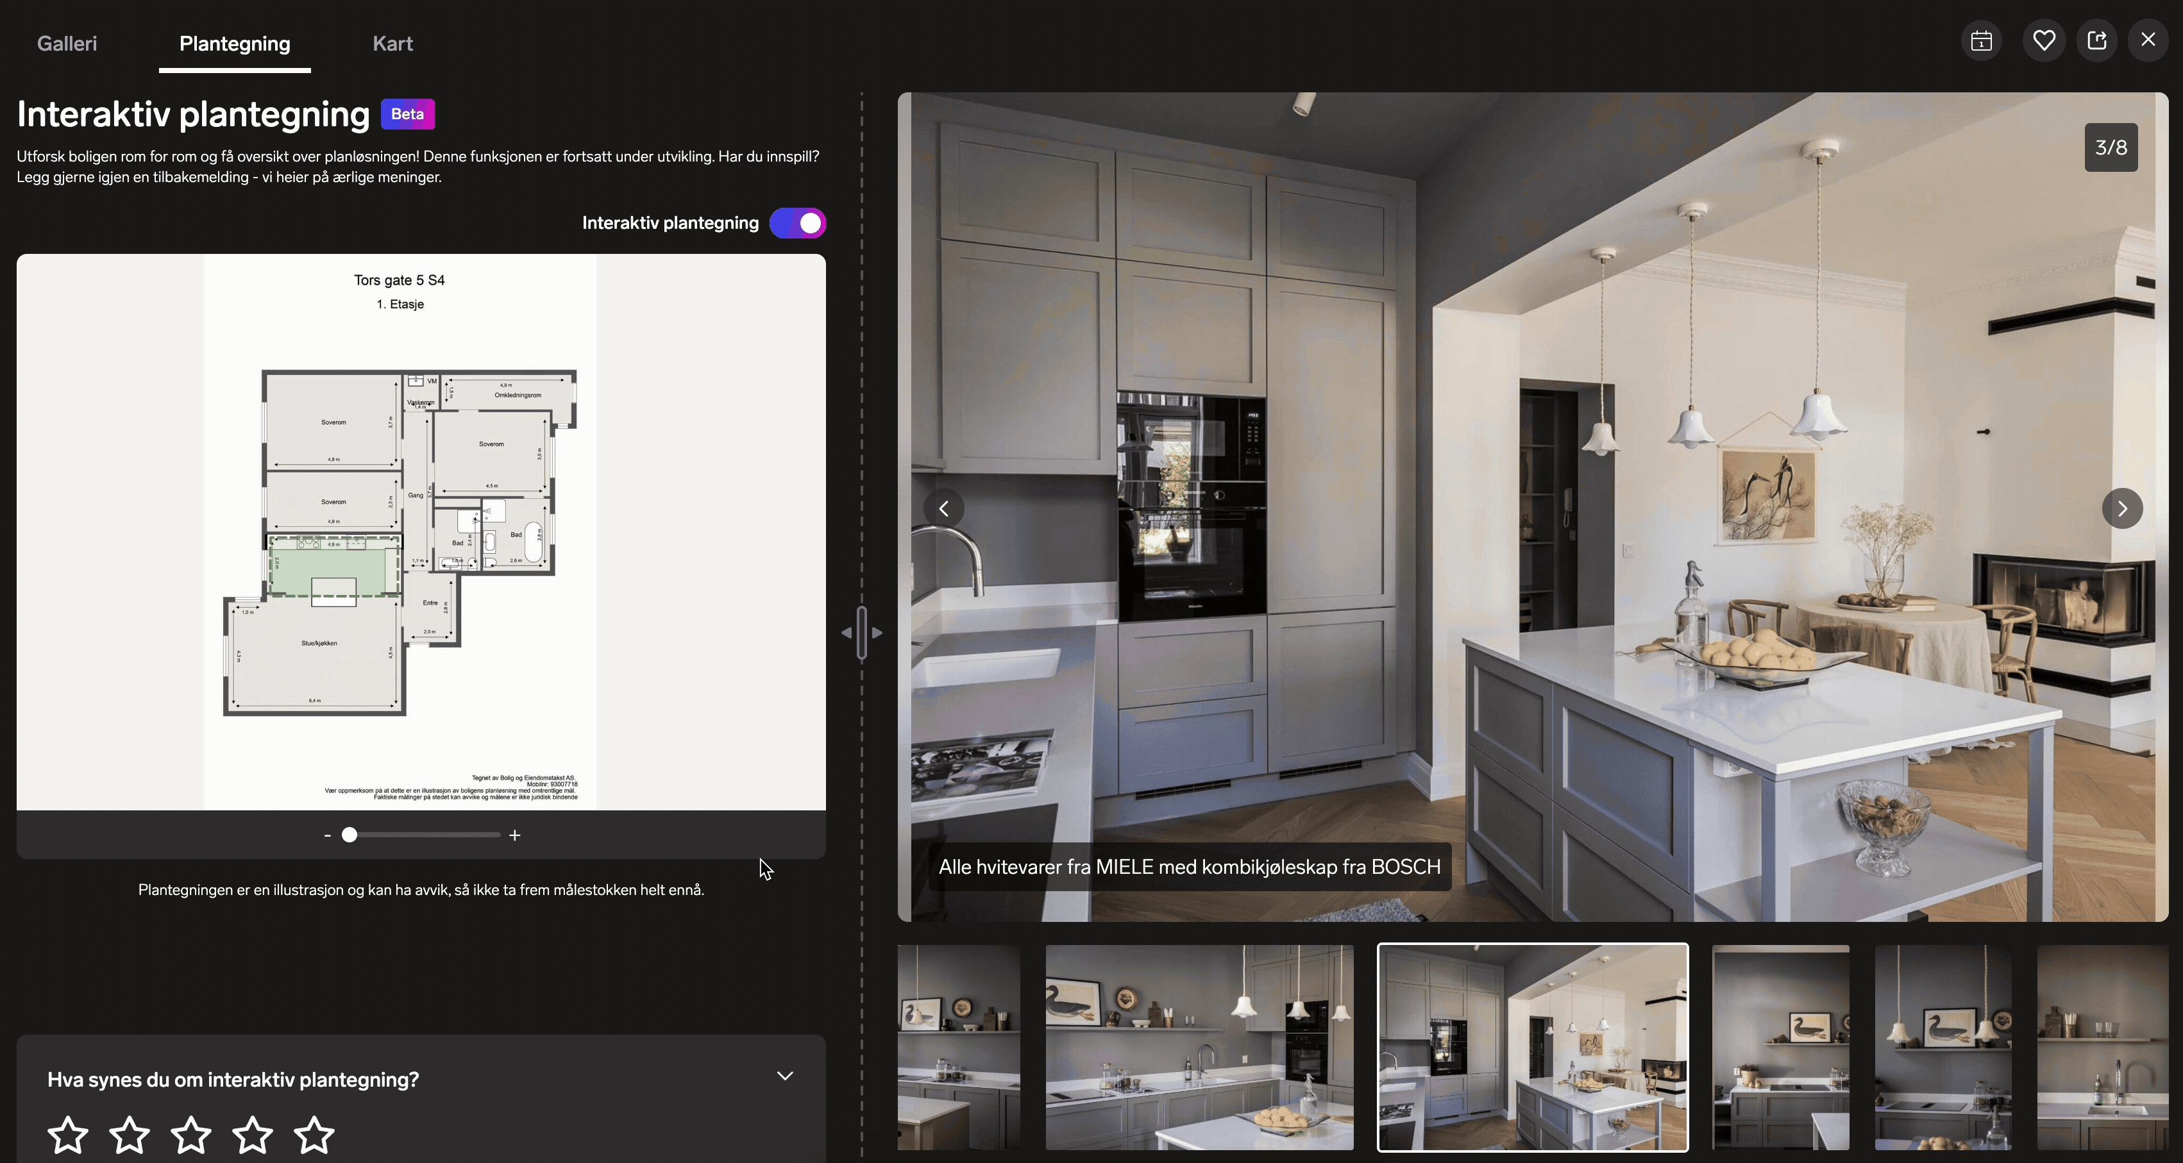Viewport: 2183px width, 1163px height.
Task: Click the plus zoom-in icon
Action: click(514, 835)
